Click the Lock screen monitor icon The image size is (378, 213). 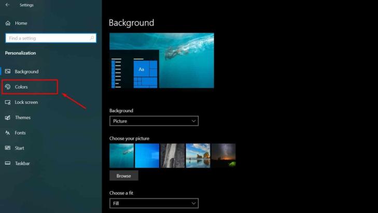(x=8, y=102)
